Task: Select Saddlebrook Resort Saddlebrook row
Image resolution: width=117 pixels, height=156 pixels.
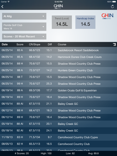Action: (x=58, y=50)
